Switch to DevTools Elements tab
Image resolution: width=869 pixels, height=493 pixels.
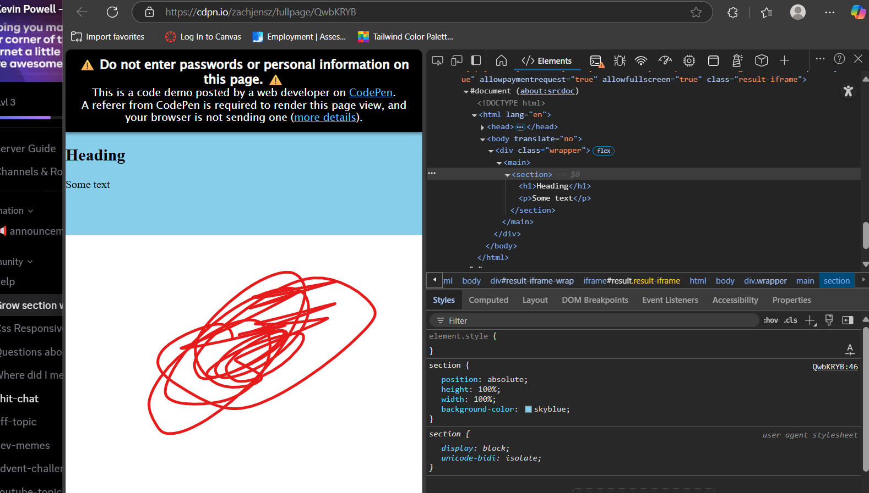[x=547, y=60]
